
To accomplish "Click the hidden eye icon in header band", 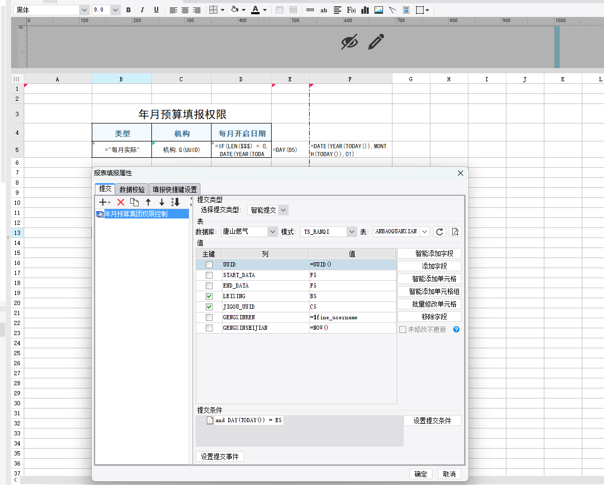I will pos(350,42).
